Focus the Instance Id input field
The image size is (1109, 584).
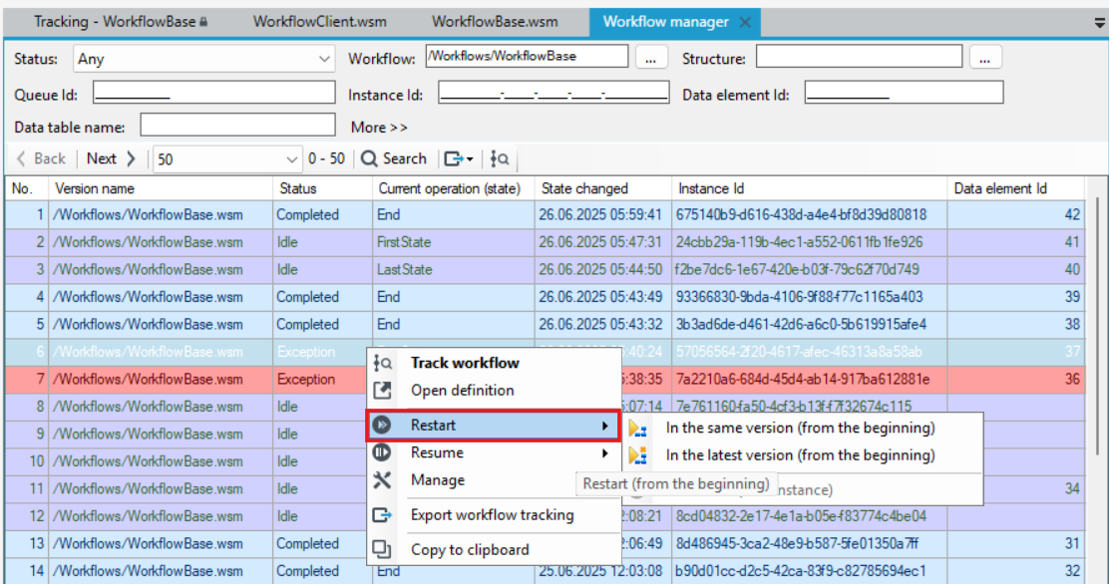point(554,93)
